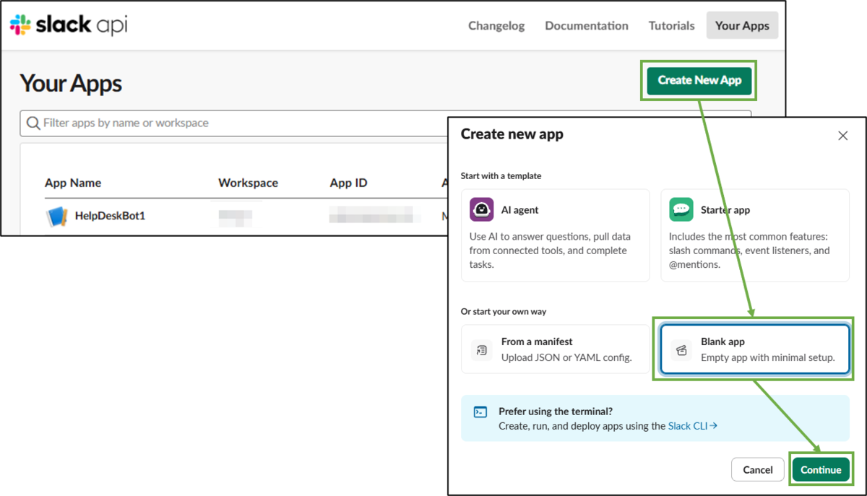Click the Blank app icon
The width and height of the screenshot is (867, 496).
681,349
